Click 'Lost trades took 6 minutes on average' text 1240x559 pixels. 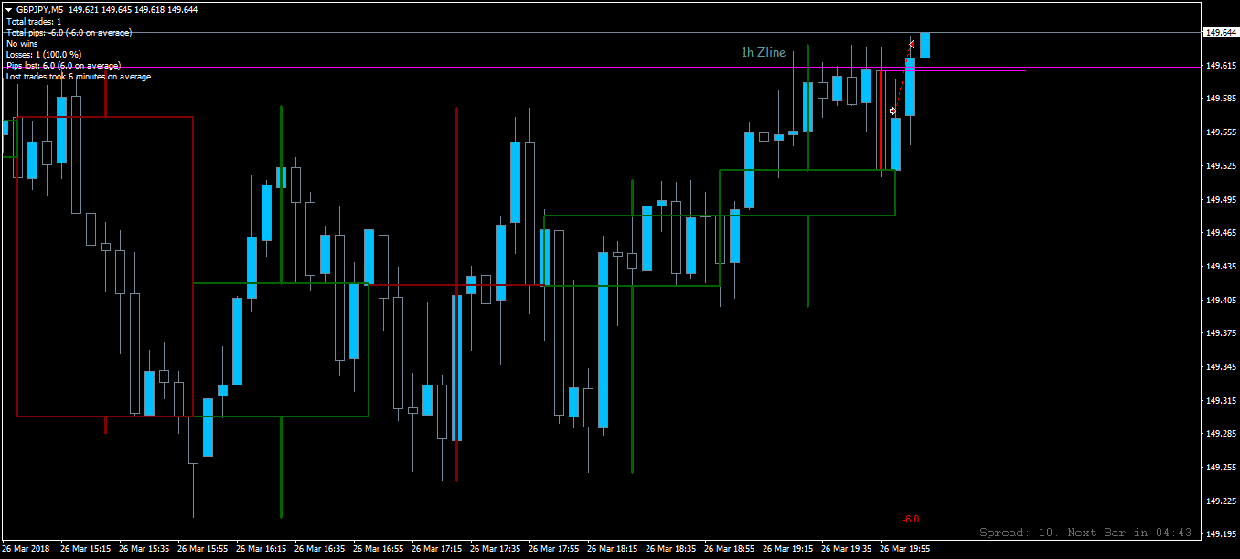(79, 77)
